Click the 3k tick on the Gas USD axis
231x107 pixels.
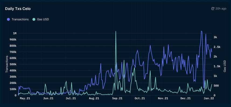click(x=215, y=37)
